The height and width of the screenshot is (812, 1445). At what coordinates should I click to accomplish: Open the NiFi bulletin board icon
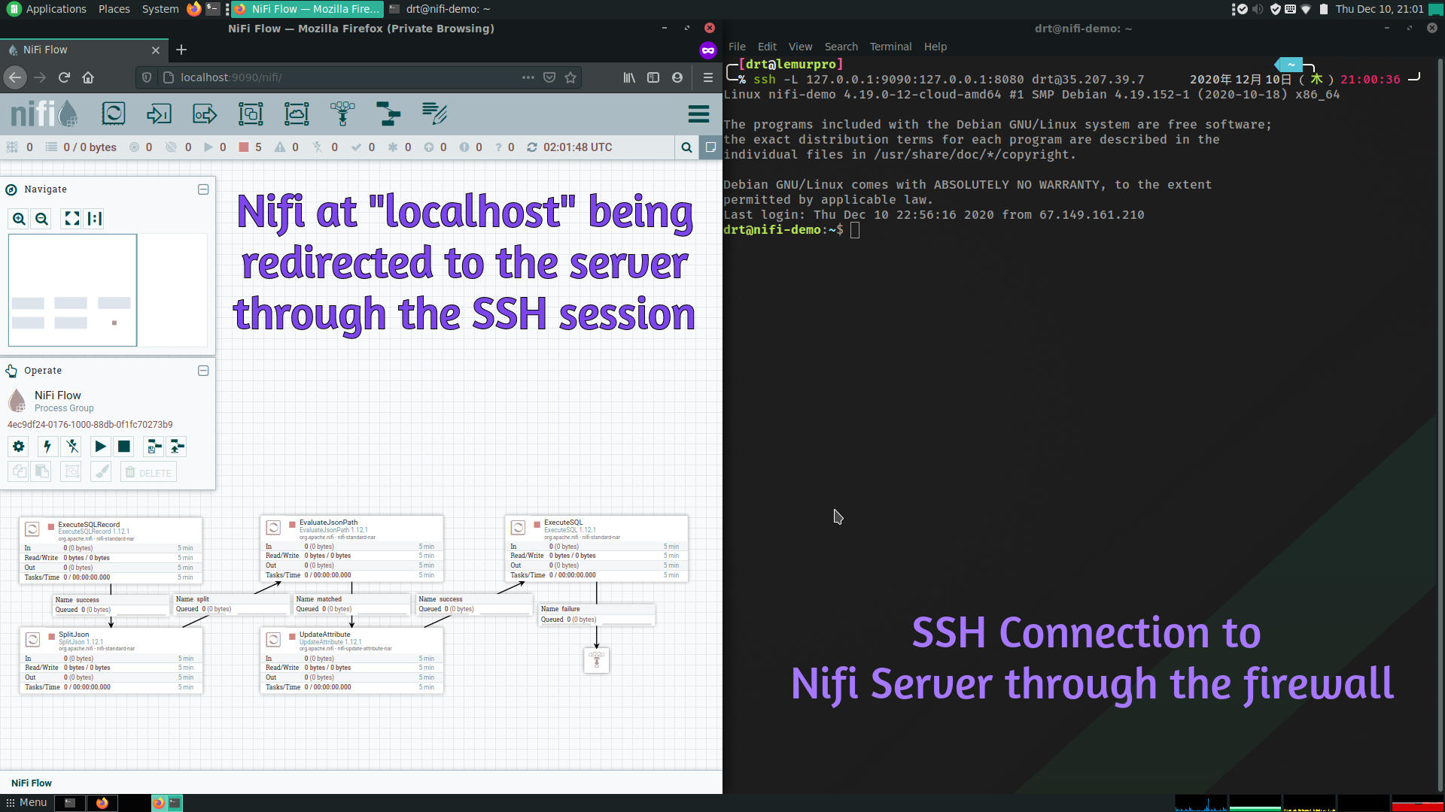pyautogui.click(x=710, y=147)
